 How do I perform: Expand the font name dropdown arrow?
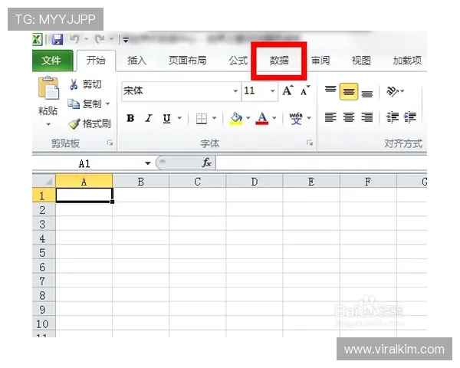(235, 91)
